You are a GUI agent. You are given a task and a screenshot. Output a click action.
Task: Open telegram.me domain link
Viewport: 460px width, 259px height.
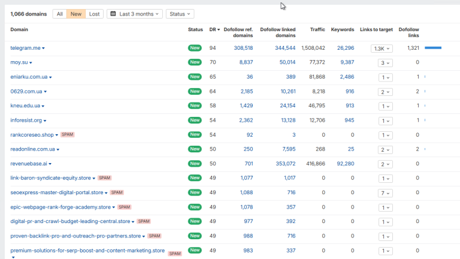click(x=26, y=48)
